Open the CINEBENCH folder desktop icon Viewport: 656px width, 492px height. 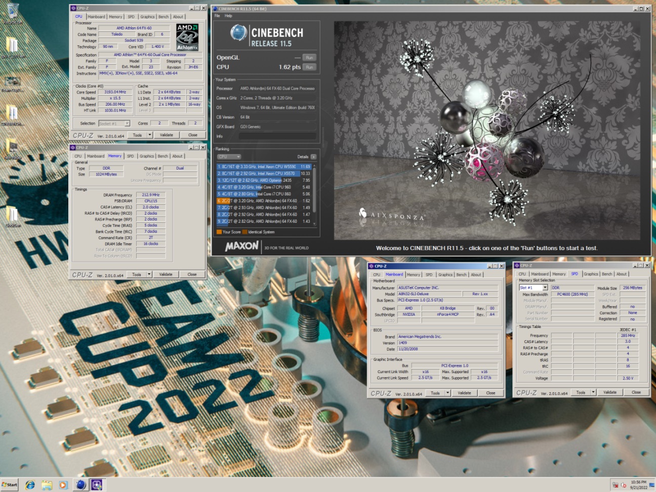[12, 115]
